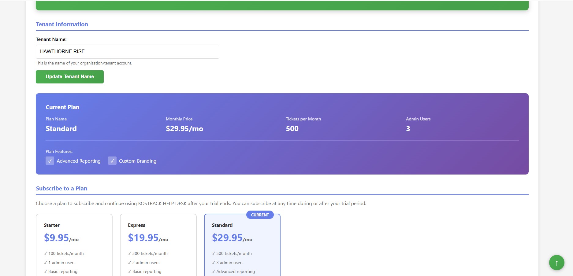Click the Tenant Information section heading
The width and height of the screenshot is (573, 276).
62,24
